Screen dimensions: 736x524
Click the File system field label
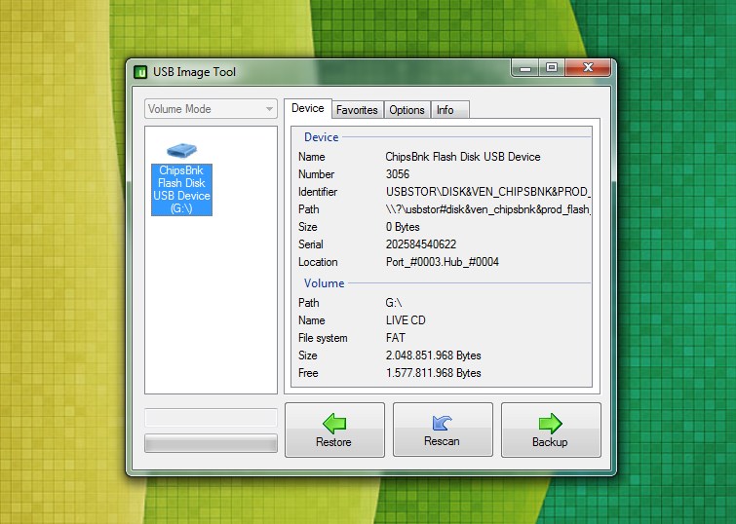323,338
